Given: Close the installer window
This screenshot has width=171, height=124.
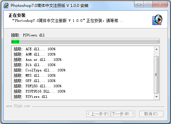Looking at the screenshot, I should point(160,4).
